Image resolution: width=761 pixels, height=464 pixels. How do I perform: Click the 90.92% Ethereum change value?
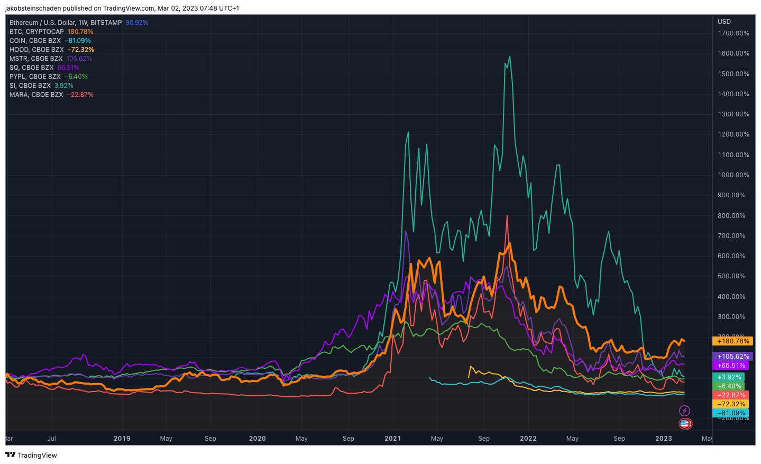tap(137, 23)
